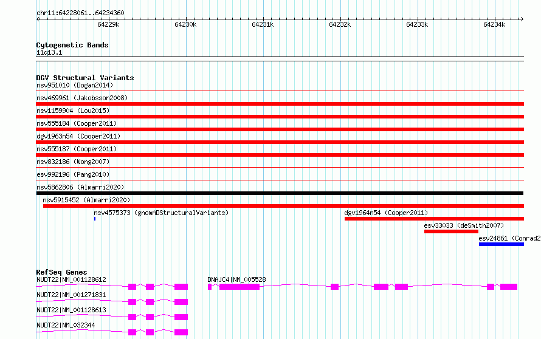
Task: Click the last exon of NUDT22|NM_001128612
Action: pos(181,287)
